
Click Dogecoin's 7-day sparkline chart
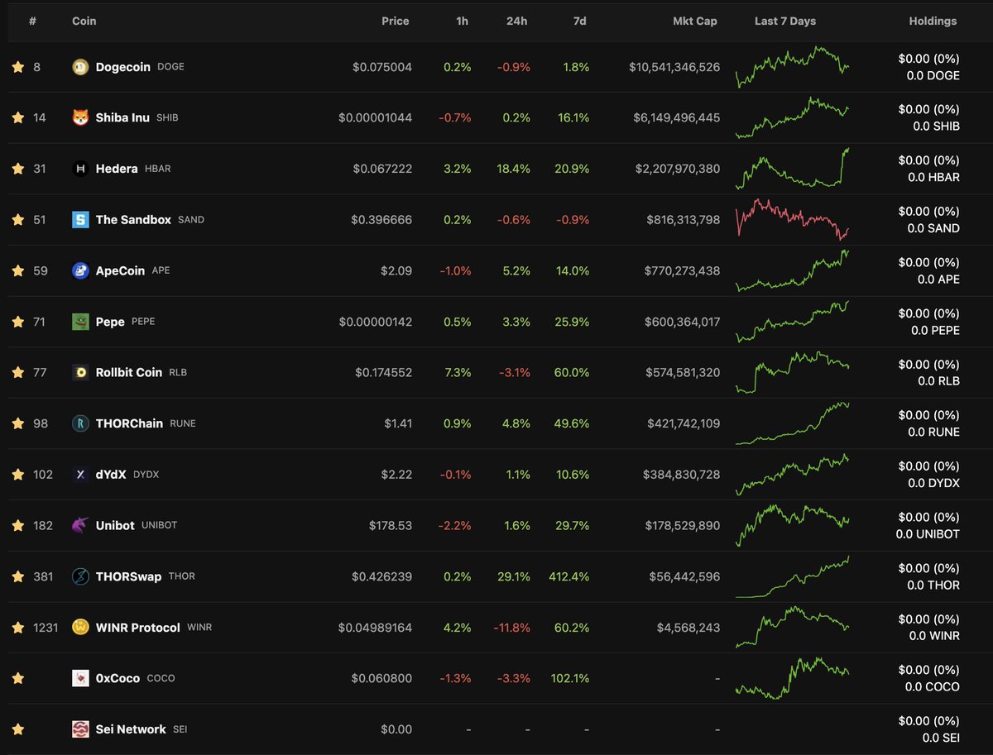pos(792,67)
